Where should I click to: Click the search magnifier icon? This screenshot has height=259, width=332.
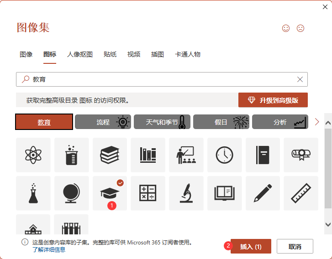26,79
